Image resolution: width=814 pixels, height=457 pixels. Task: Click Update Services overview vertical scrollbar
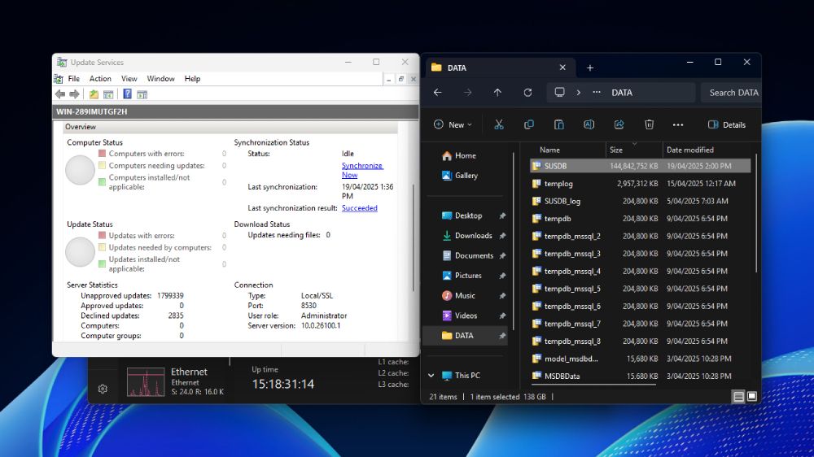pos(414,237)
